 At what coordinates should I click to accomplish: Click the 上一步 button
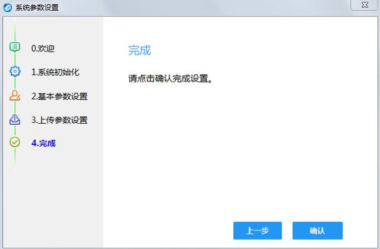[257, 231]
